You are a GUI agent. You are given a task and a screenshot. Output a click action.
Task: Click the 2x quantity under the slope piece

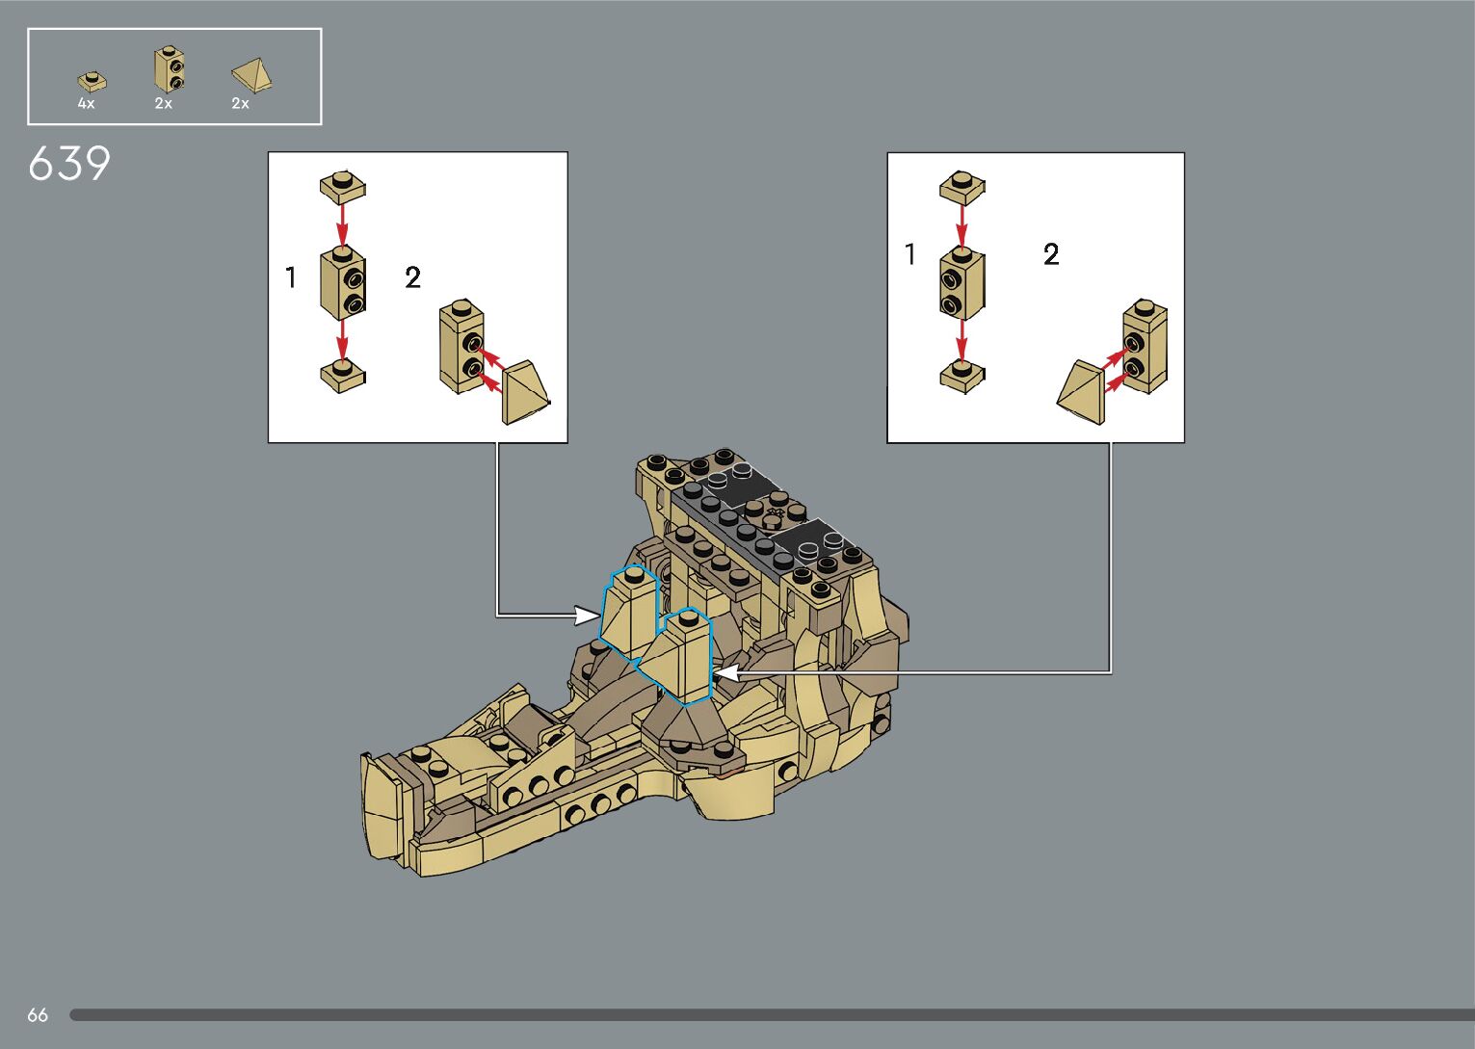pos(240,104)
